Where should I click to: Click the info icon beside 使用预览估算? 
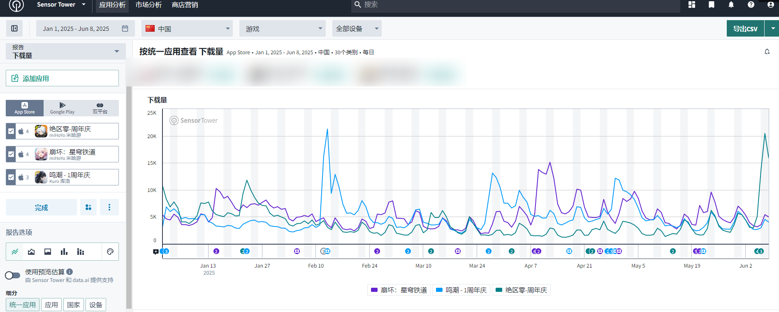[x=70, y=272]
